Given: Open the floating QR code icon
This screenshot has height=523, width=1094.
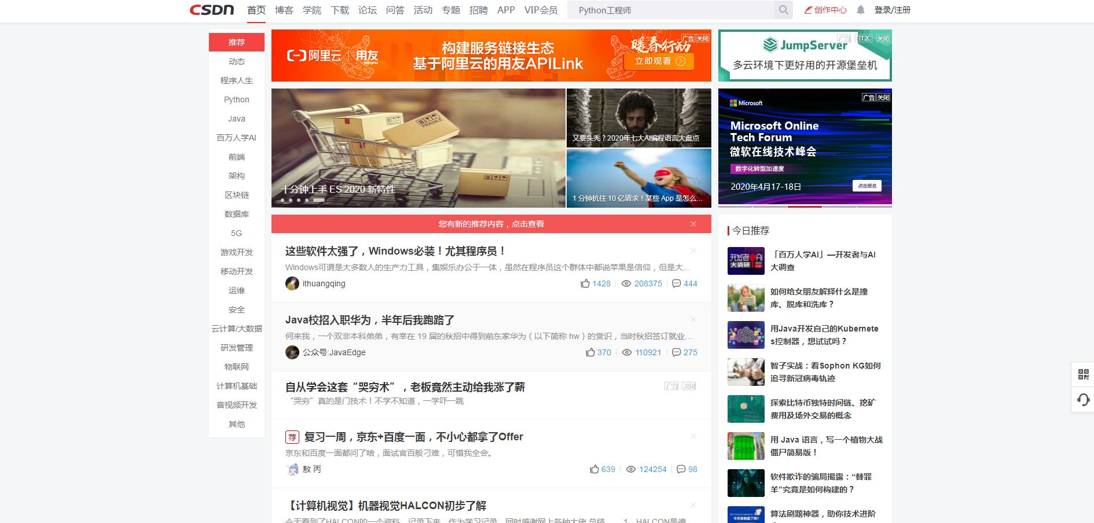Looking at the screenshot, I should 1083,375.
